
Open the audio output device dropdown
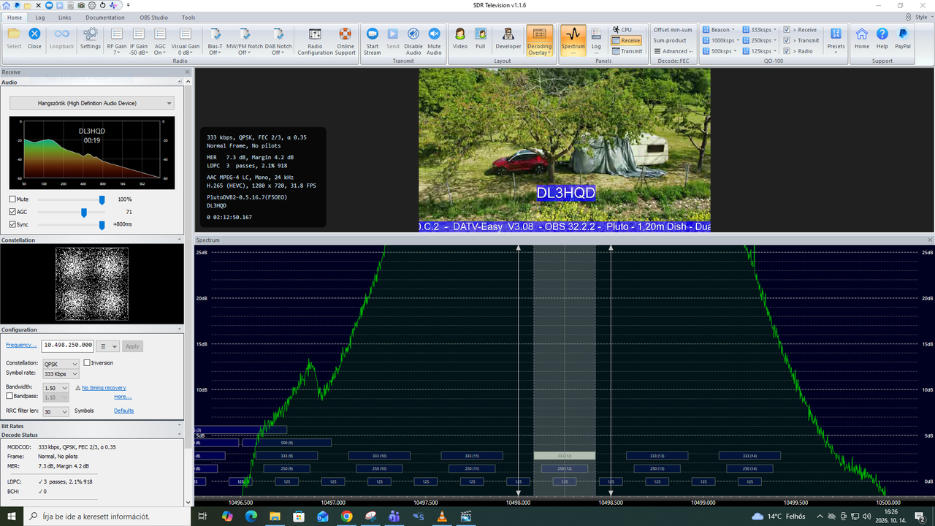[x=92, y=104]
